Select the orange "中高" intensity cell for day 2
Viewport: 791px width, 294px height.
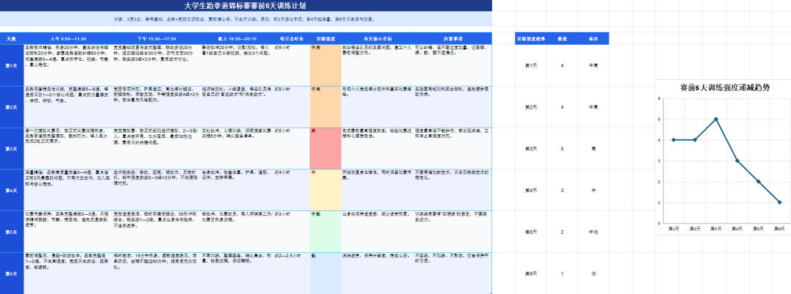(325, 106)
